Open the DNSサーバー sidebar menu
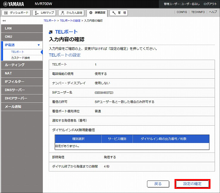The height and width of the screenshot is (193, 220). click(x=22, y=90)
